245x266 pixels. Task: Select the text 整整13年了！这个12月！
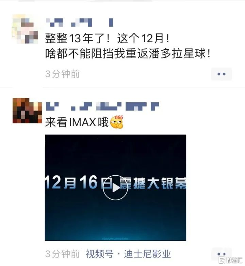click(x=107, y=38)
